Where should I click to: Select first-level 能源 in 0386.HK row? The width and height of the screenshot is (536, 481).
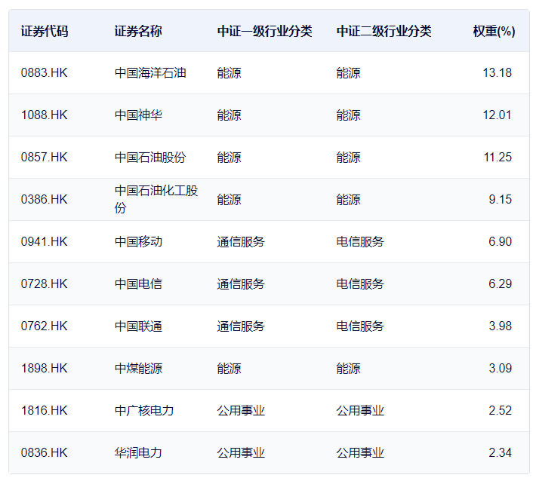coord(229,199)
